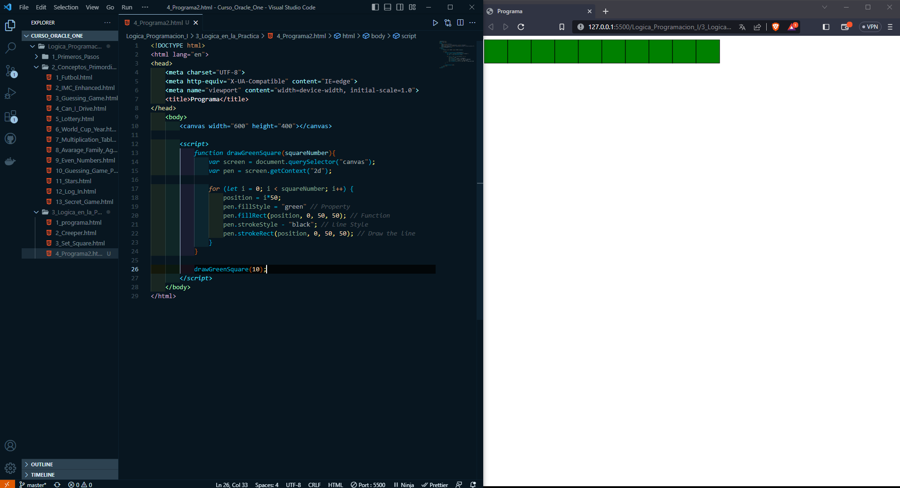Open 2_Creeper.html in the explorer
900x488 pixels.
pyautogui.click(x=70, y=233)
